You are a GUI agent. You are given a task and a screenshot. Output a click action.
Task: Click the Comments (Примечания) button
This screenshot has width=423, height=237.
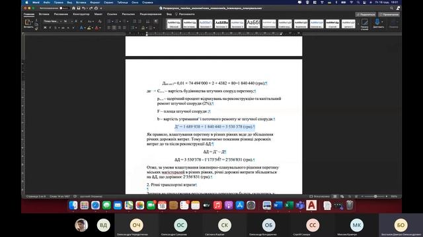(x=389, y=14)
